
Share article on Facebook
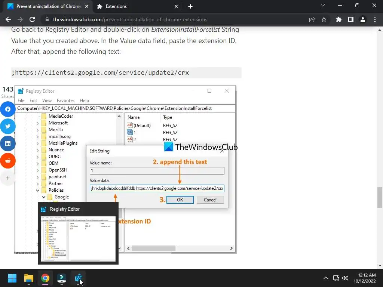tap(8, 109)
